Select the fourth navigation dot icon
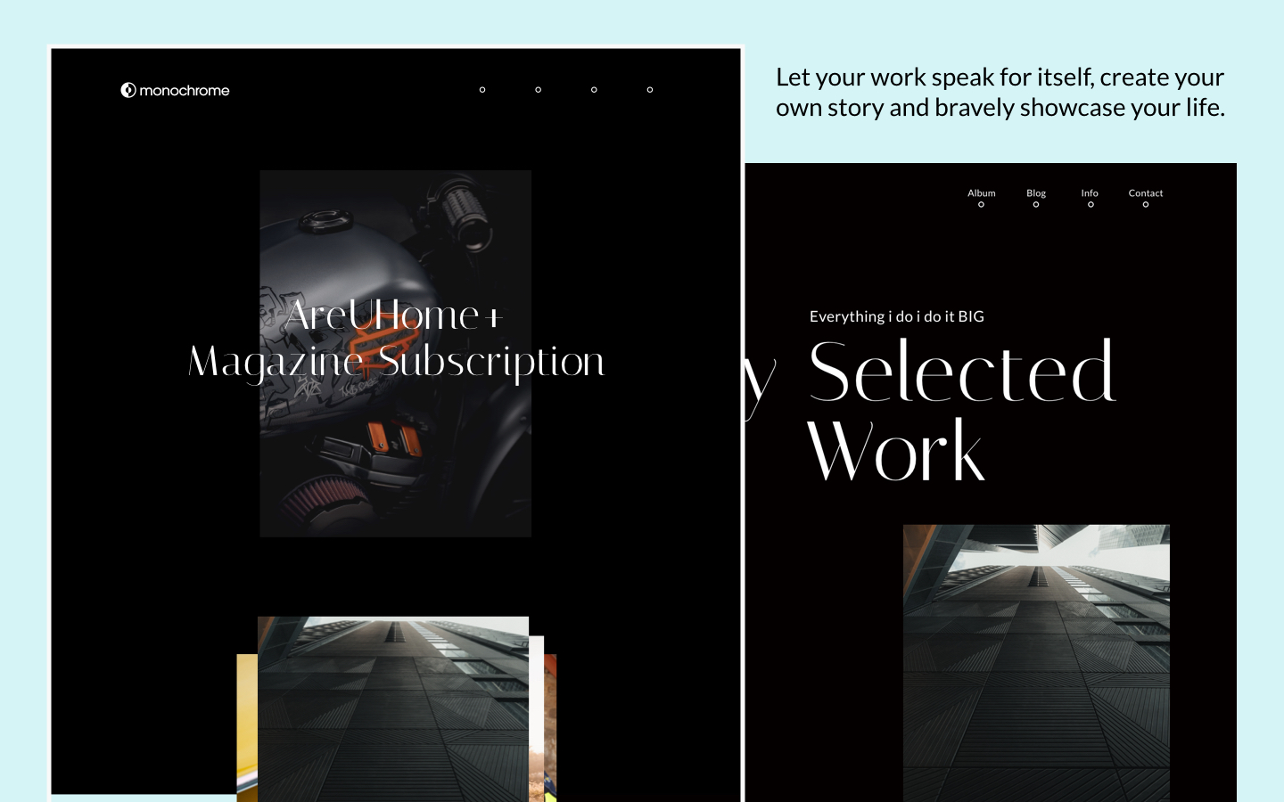 [x=650, y=90]
